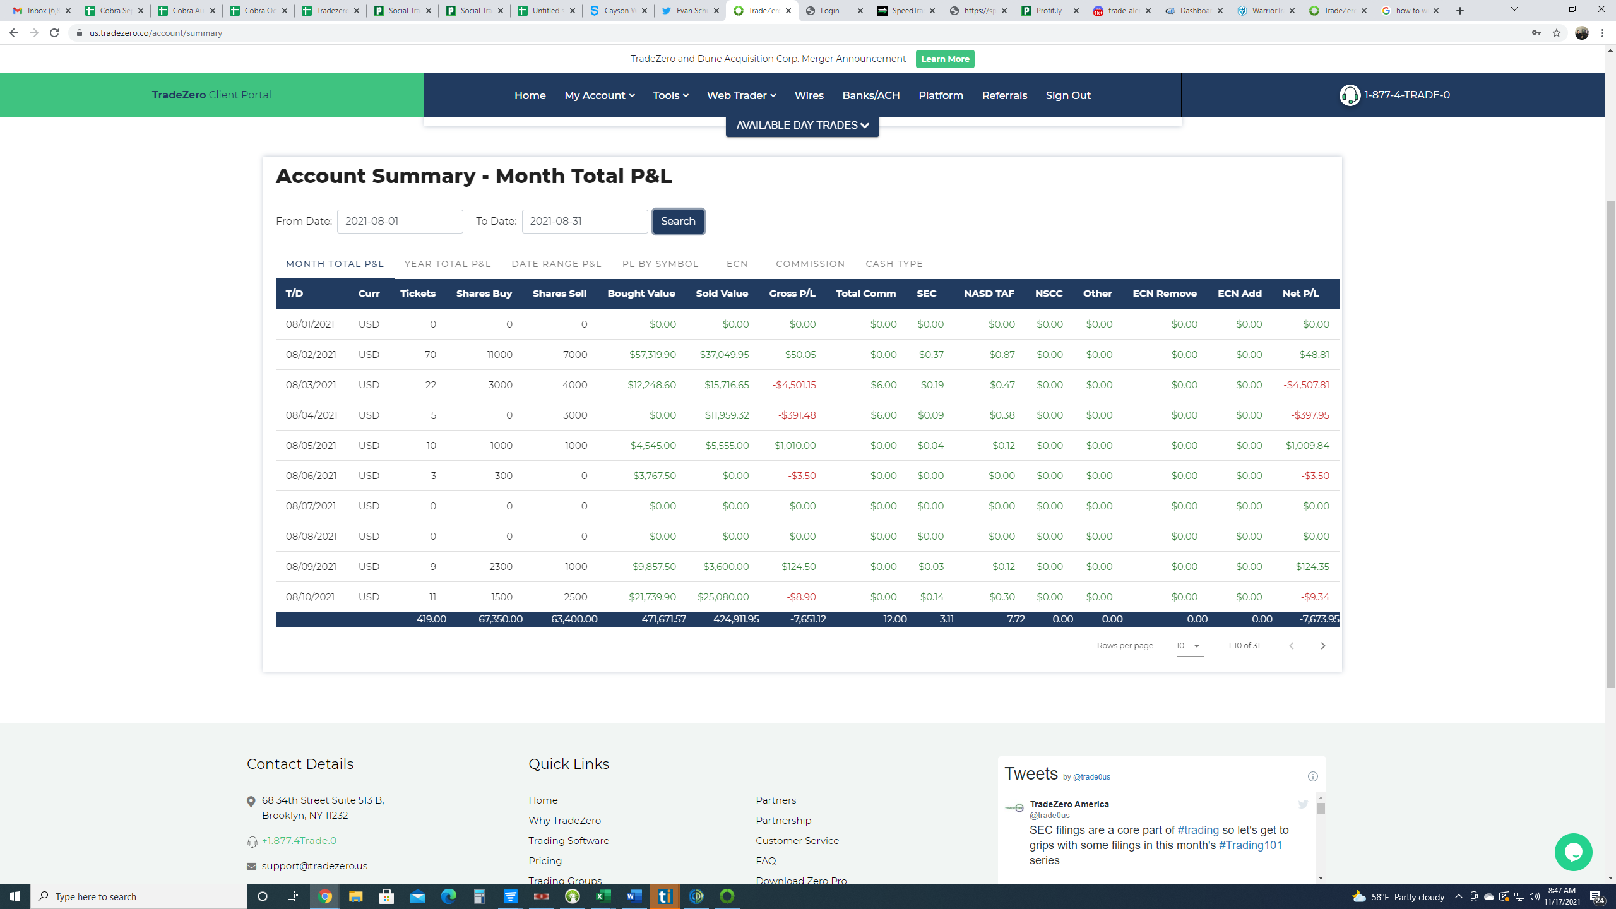This screenshot has width=1616, height=909.
Task: Open the Chrome profile avatar icon
Action: (x=1581, y=33)
